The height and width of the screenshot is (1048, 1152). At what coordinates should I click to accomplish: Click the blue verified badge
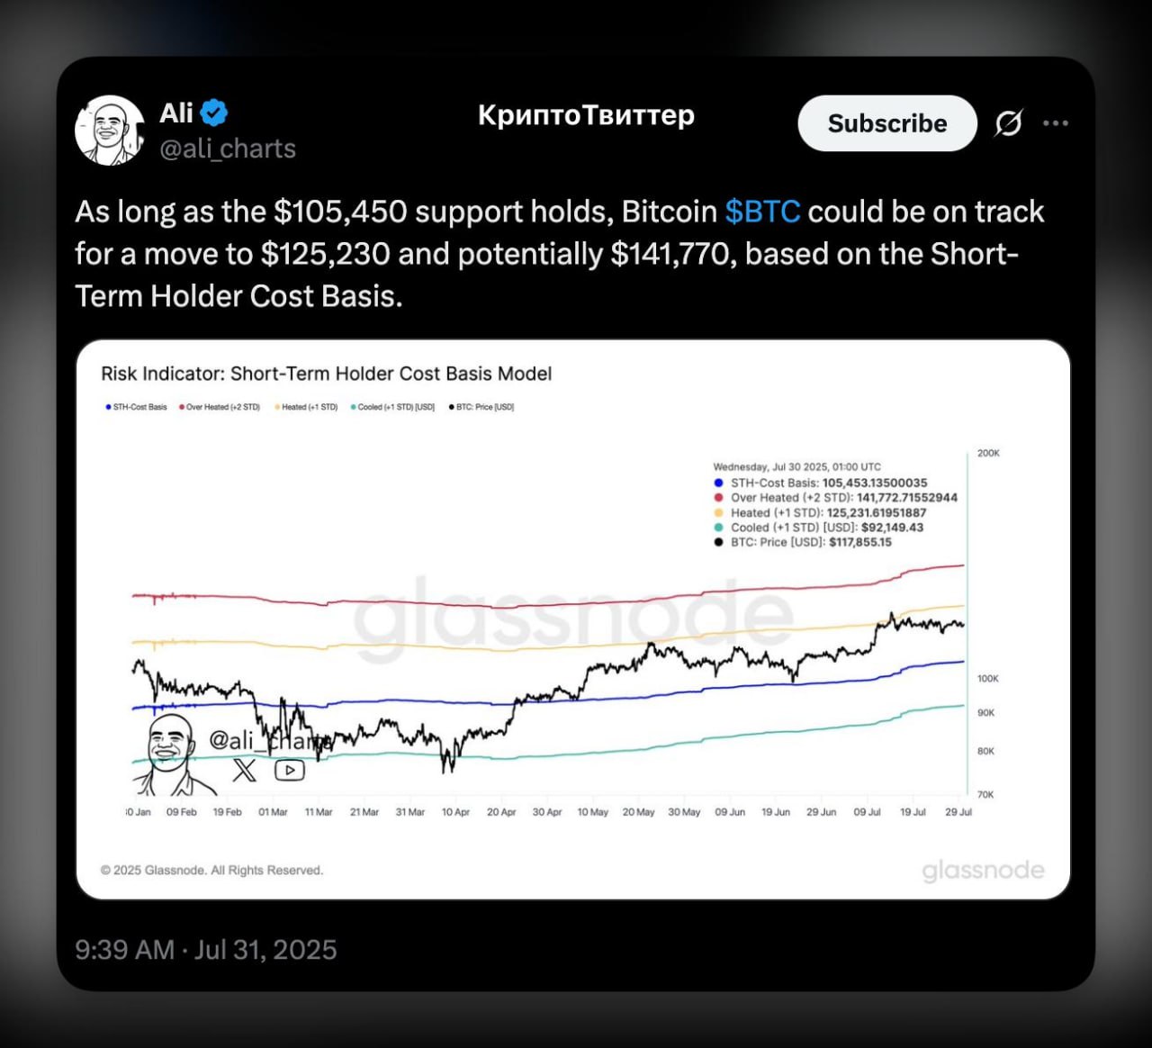tap(214, 113)
